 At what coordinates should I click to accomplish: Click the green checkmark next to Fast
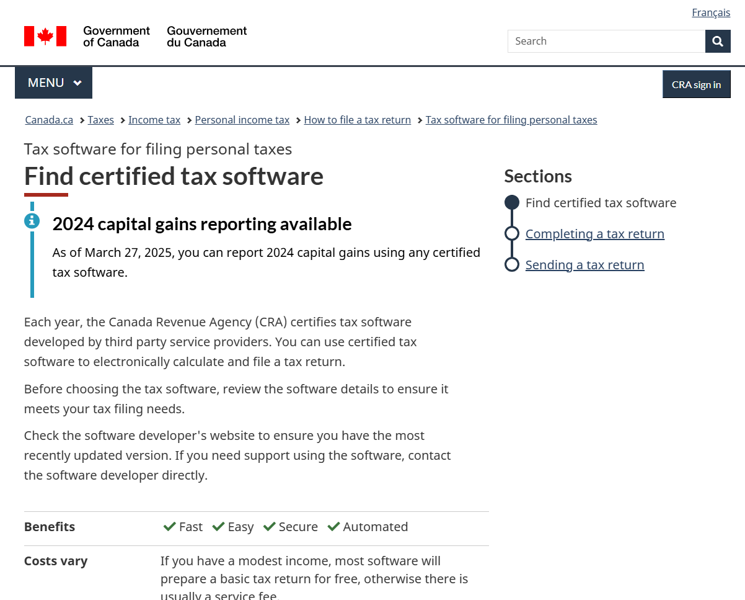(x=169, y=526)
